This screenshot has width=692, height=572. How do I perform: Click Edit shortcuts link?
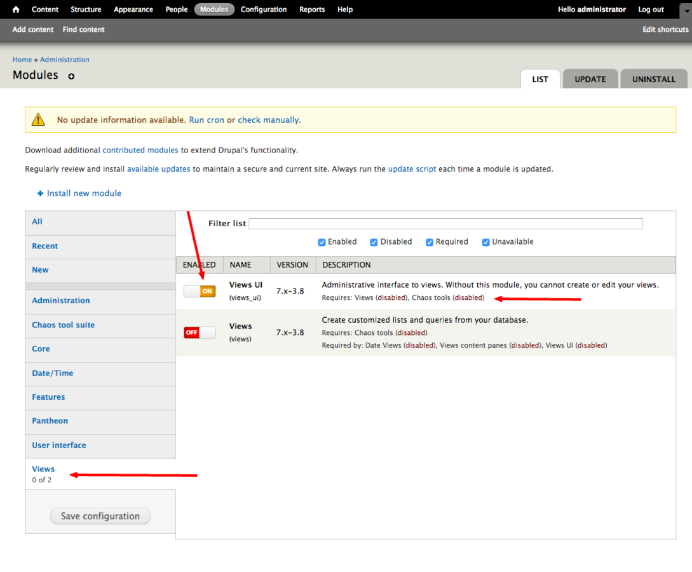click(665, 29)
